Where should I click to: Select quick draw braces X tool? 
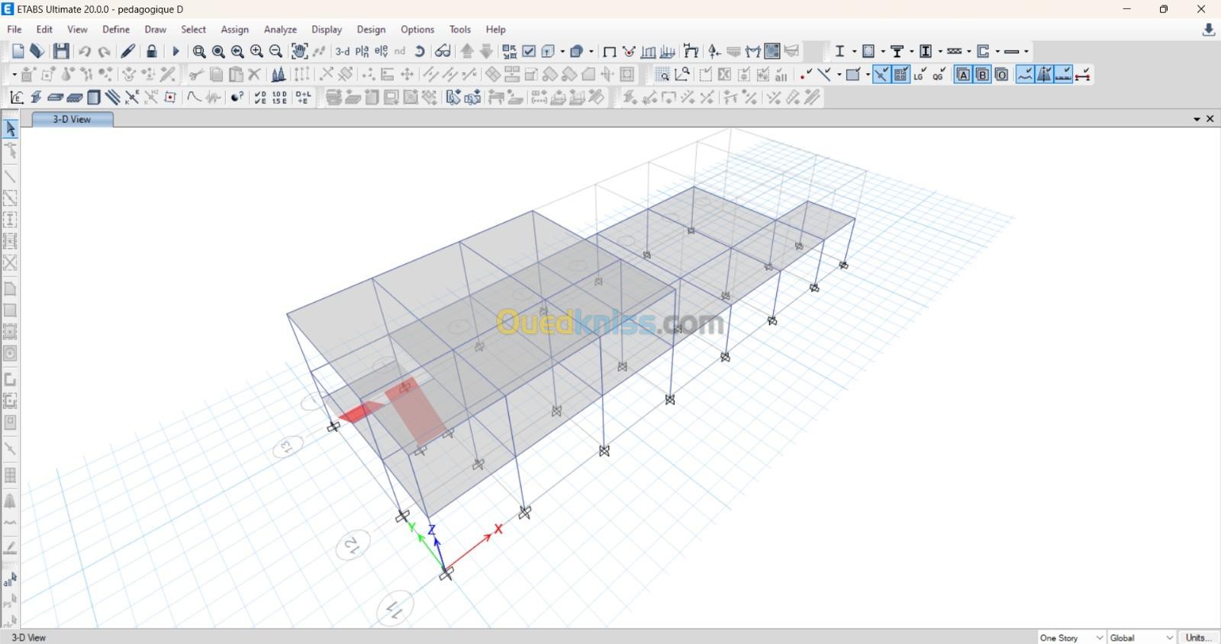pos(11,263)
